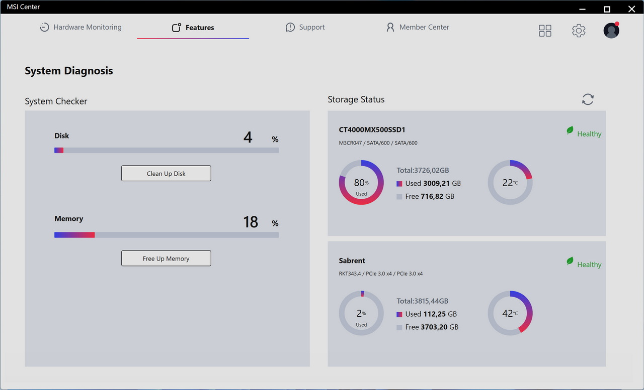The image size is (644, 390).
Task: Open the apps grid icon
Action: click(545, 31)
